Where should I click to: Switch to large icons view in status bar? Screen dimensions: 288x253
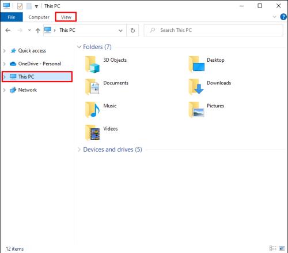click(282, 248)
